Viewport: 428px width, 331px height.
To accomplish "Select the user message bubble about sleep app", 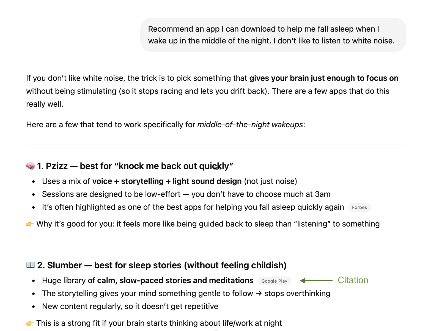I will click(273, 35).
